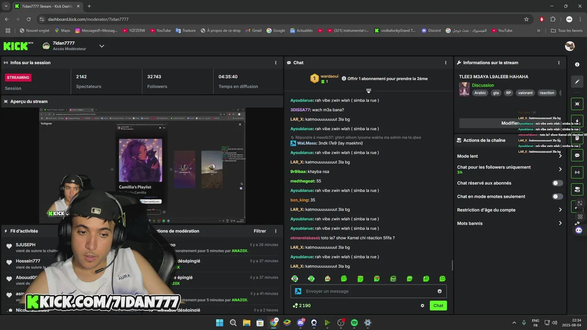Select the valorant tag
The height and width of the screenshot is (330, 587).
pyautogui.click(x=525, y=93)
